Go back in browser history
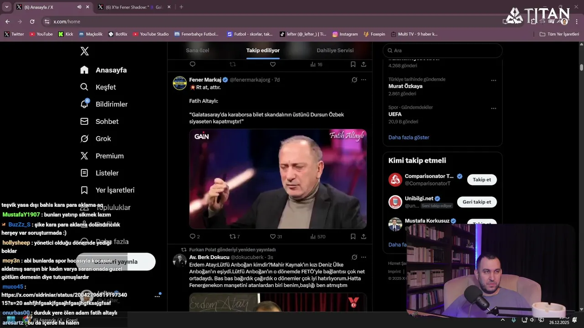Image resolution: width=584 pixels, height=328 pixels. pyautogui.click(x=7, y=21)
